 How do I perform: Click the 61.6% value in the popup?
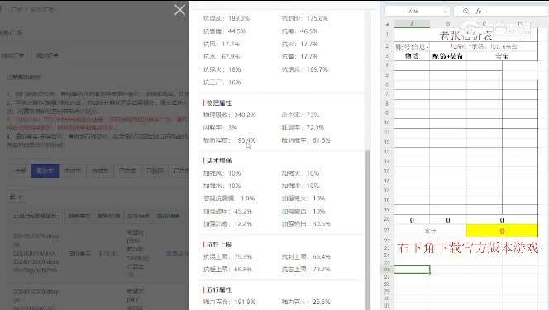point(321,140)
